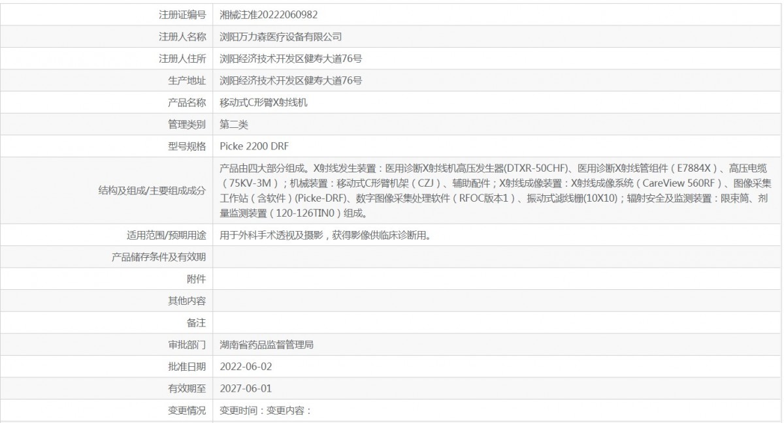Select the 产品储存条件及有效期 label
784x423 pixels.
159,257
